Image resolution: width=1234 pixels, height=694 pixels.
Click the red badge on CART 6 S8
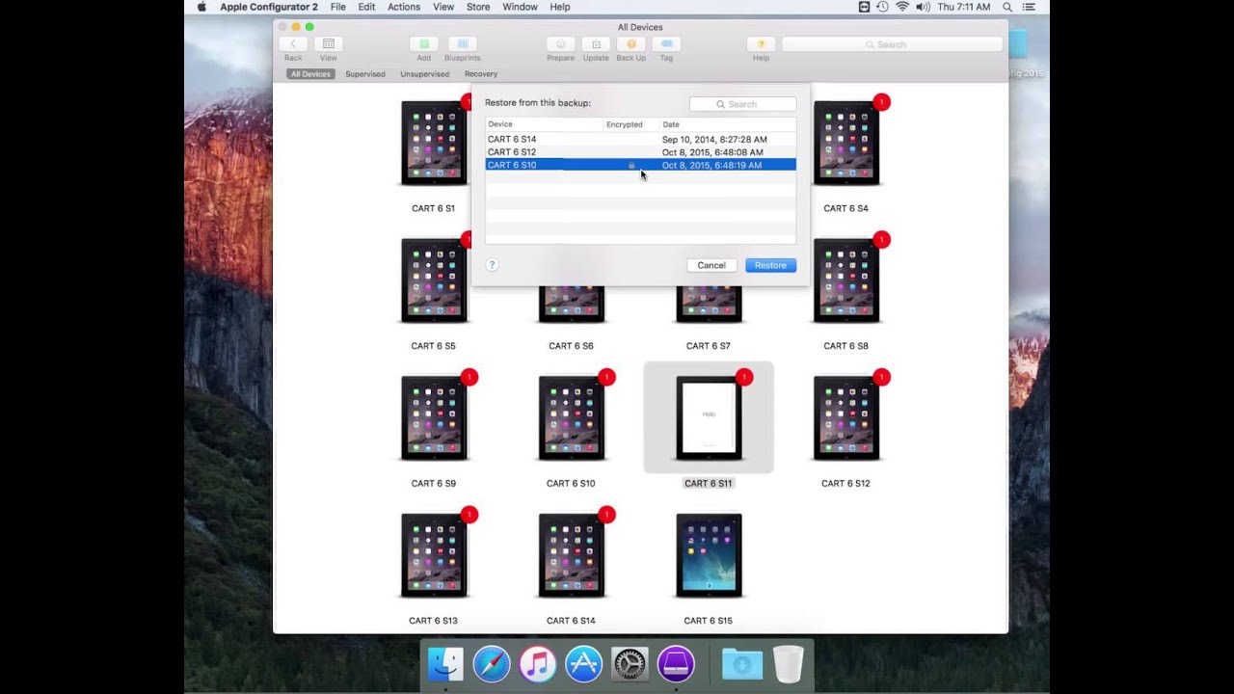tap(881, 239)
